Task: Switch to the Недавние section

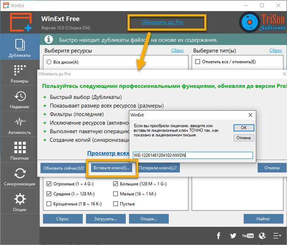Action: 20,99
